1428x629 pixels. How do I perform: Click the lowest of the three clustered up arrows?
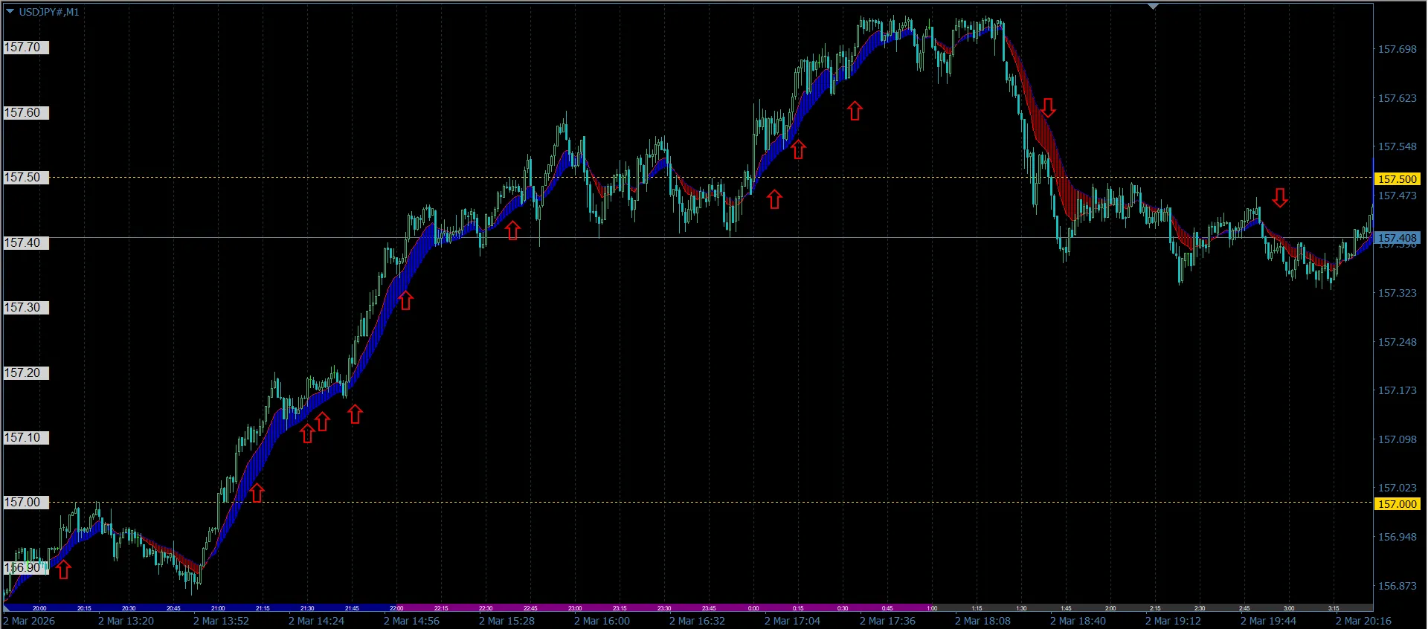(307, 433)
